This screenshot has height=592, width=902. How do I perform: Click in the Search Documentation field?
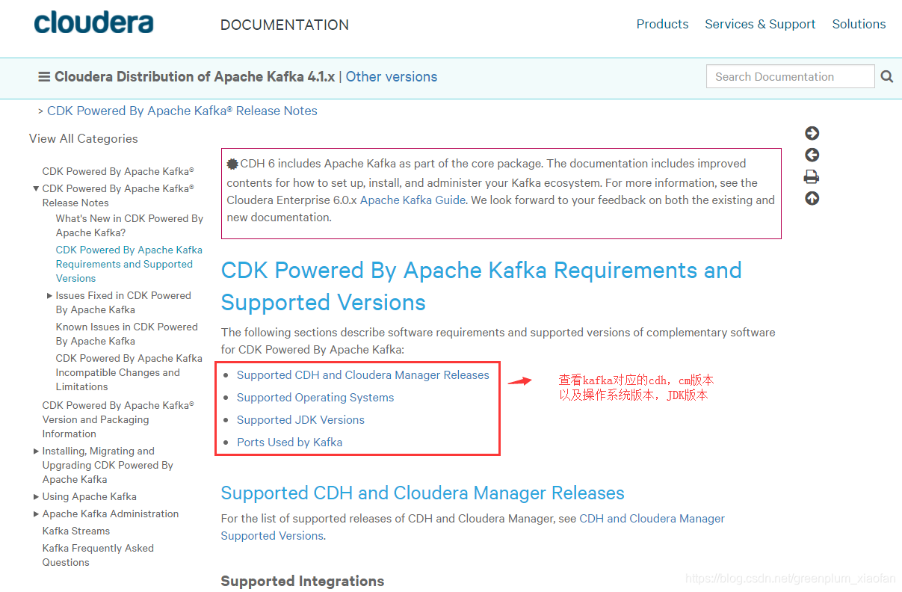point(790,76)
